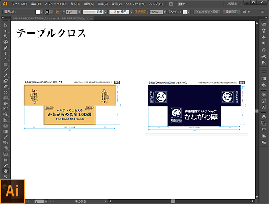Open the 編集 menu
The height and width of the screenshot is (204, 269).
pos(36,4)
